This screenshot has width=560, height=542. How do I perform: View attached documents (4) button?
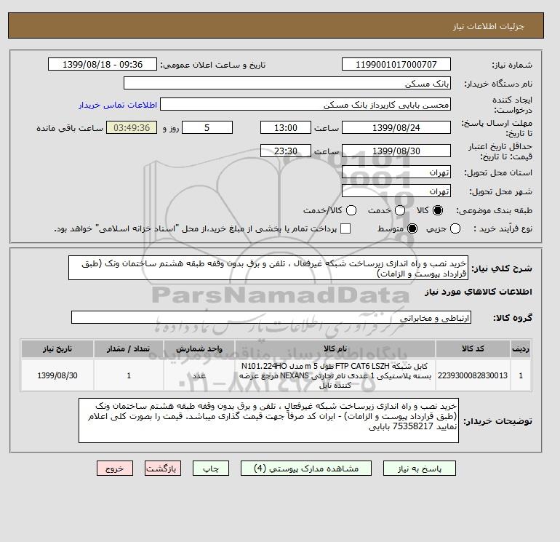pyautogui.click(x=306, y=469)
